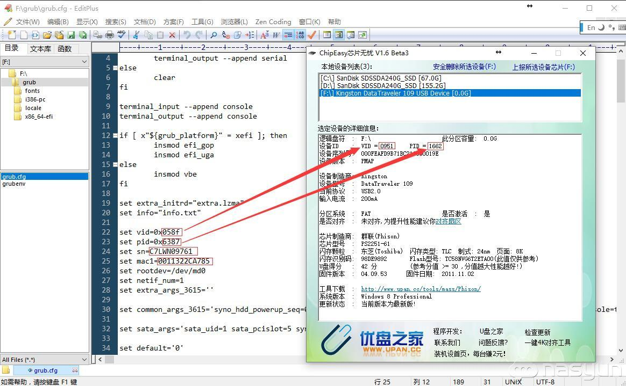Click 一键4K对齐工具 in ChipEasy
This screenshot has width=626, height=386.
[x=547, y=343]
